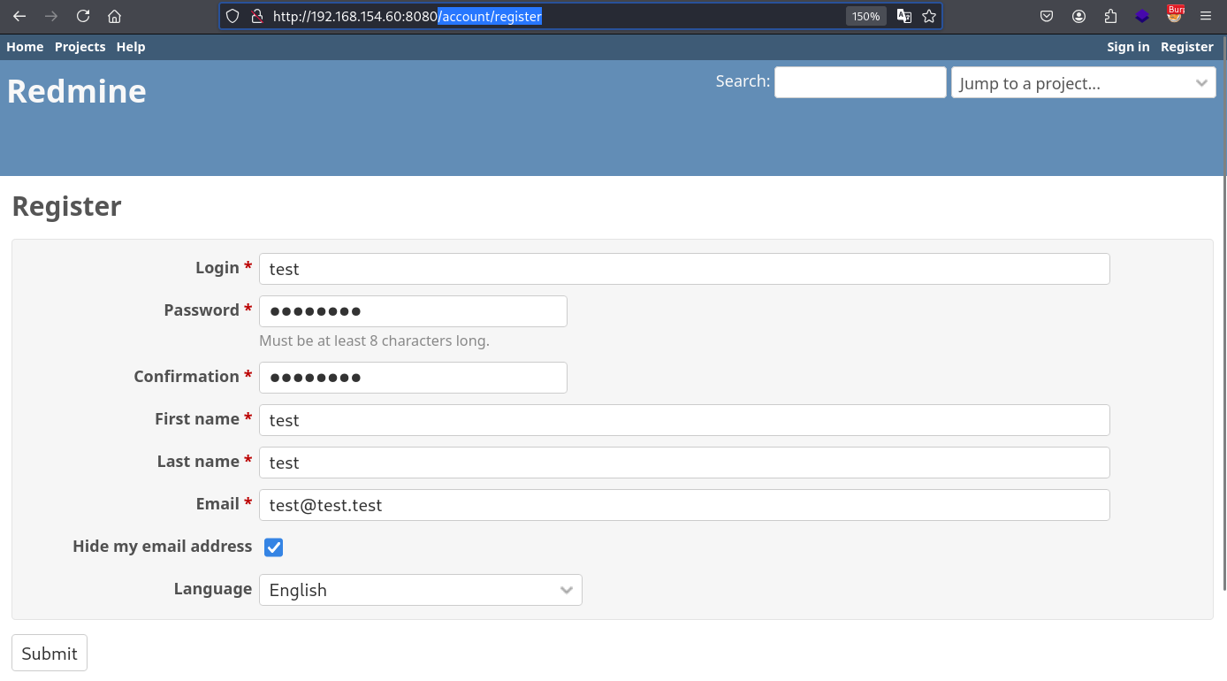Click into the Email field
The width and height of the screenshot is (1227, 681).
(x=684, y=505)
